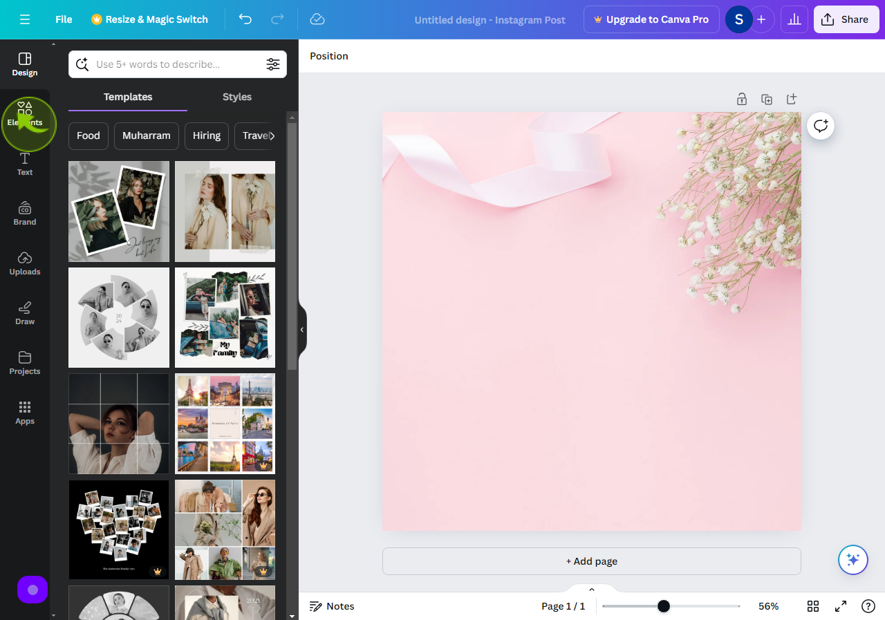Screen dimensions: 885x620
Task: Open the Projects sidebar tab
Action: (x=25, y=363)
